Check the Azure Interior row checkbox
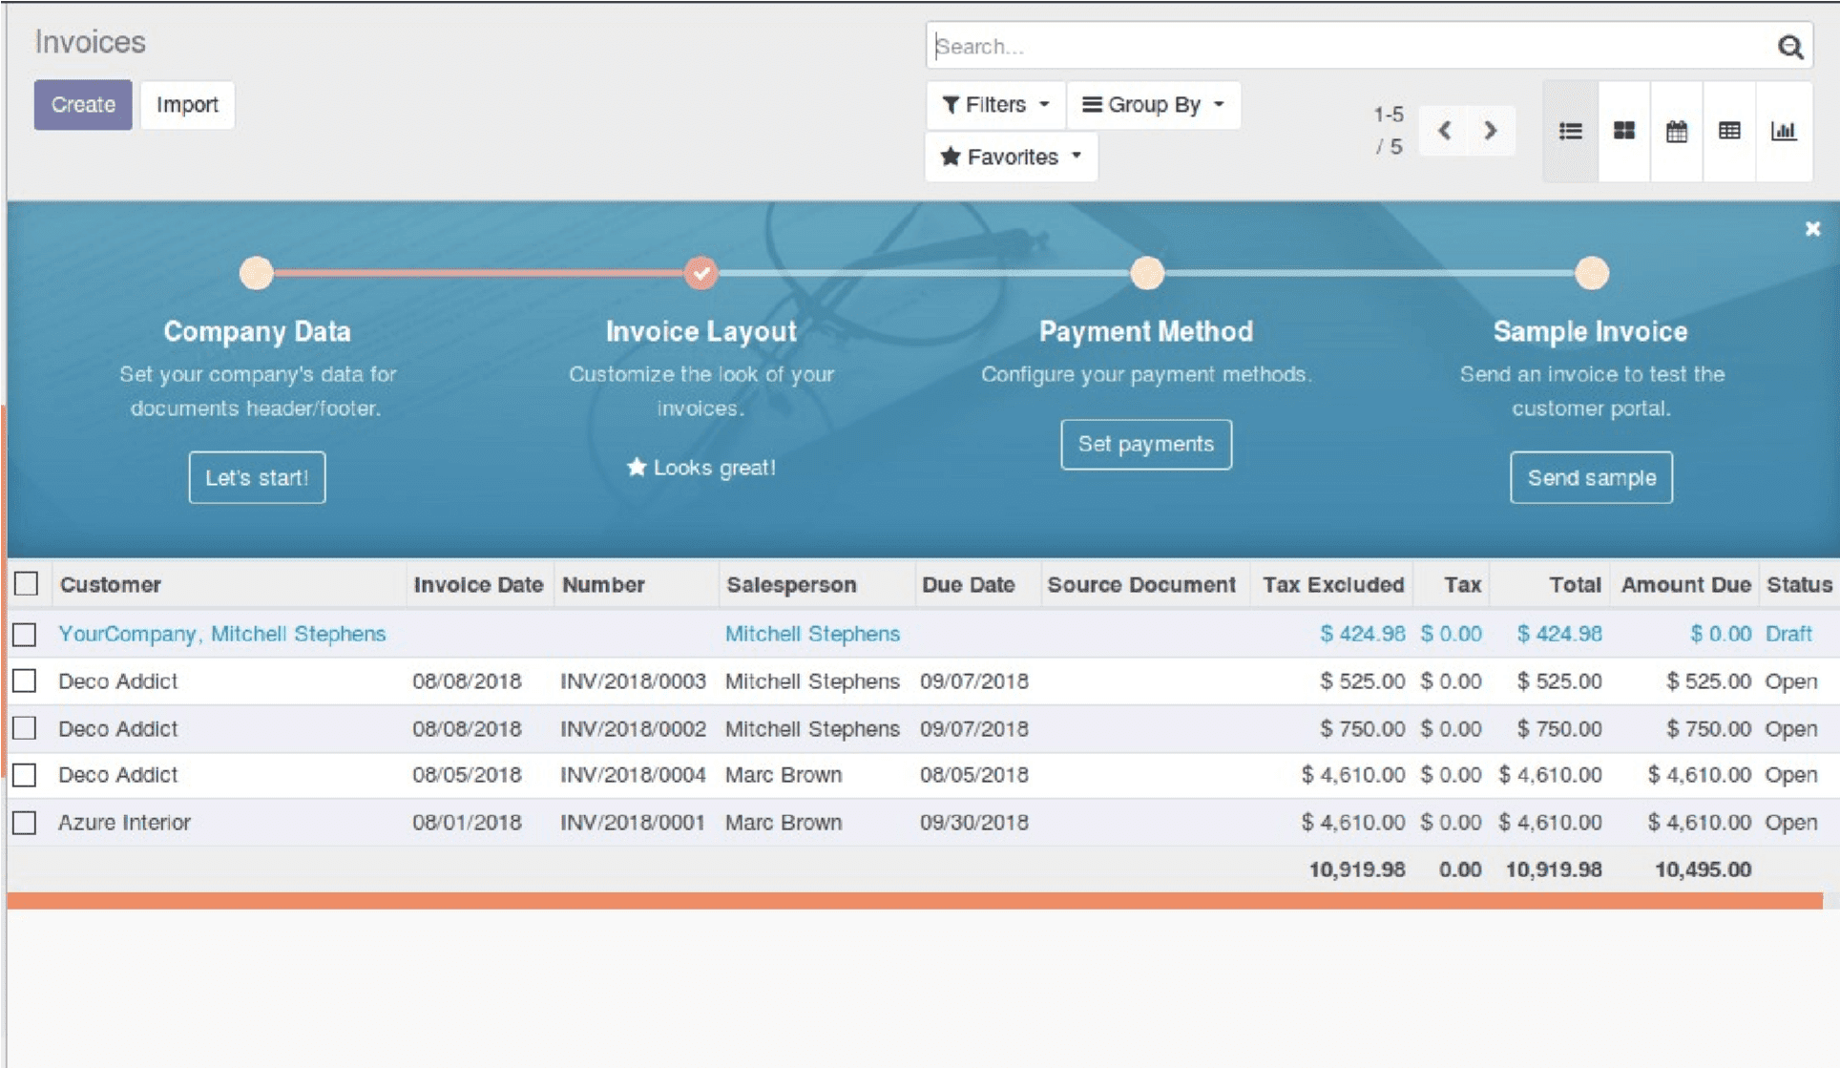1840x1068 pixels. tap(25, 822)
